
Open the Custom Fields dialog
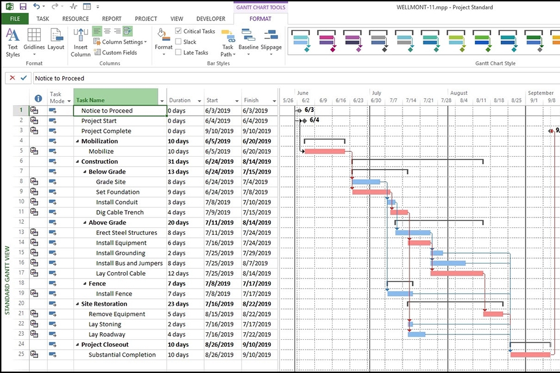pos(115,52)
